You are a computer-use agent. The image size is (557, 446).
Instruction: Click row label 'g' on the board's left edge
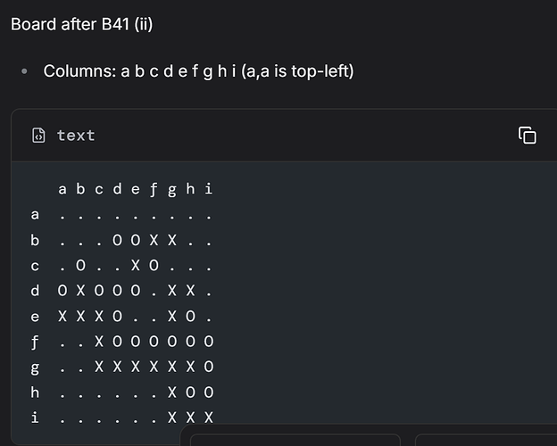coord(36,367)
